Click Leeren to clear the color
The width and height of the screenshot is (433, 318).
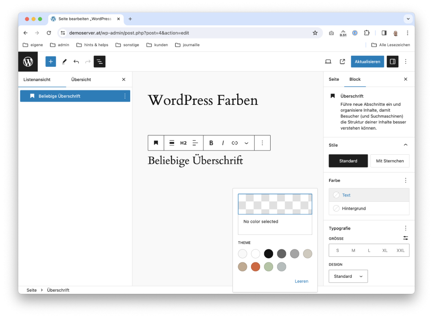pos(301,281)
